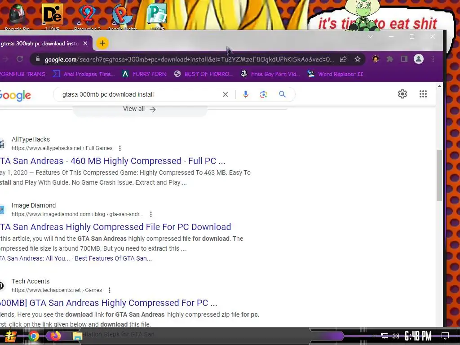Viewport: 460px width, 345px height.
Task: Click the 'AllTypeHacks' site name
Action: (31, 139)
